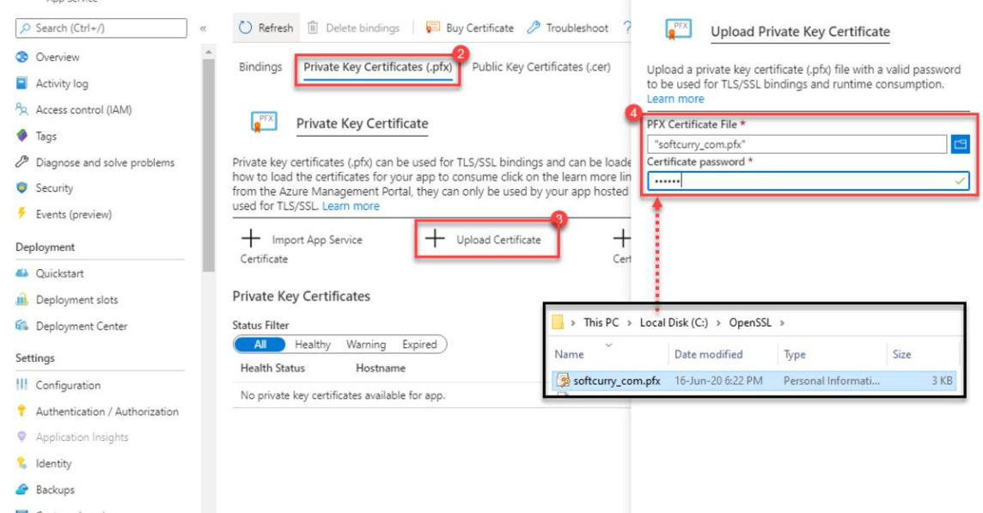Click OpenSSL folder in breadcrumb
This screenshot has width=983, height=513.
750,323
